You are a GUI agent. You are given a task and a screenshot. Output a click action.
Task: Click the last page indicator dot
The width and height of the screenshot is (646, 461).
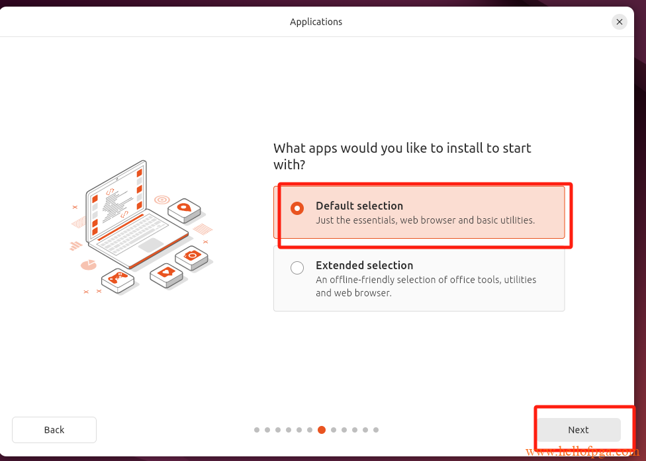pos(376,430)
